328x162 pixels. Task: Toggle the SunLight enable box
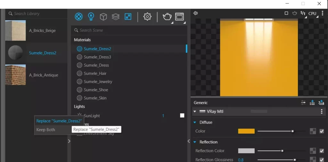pos(182,115)
